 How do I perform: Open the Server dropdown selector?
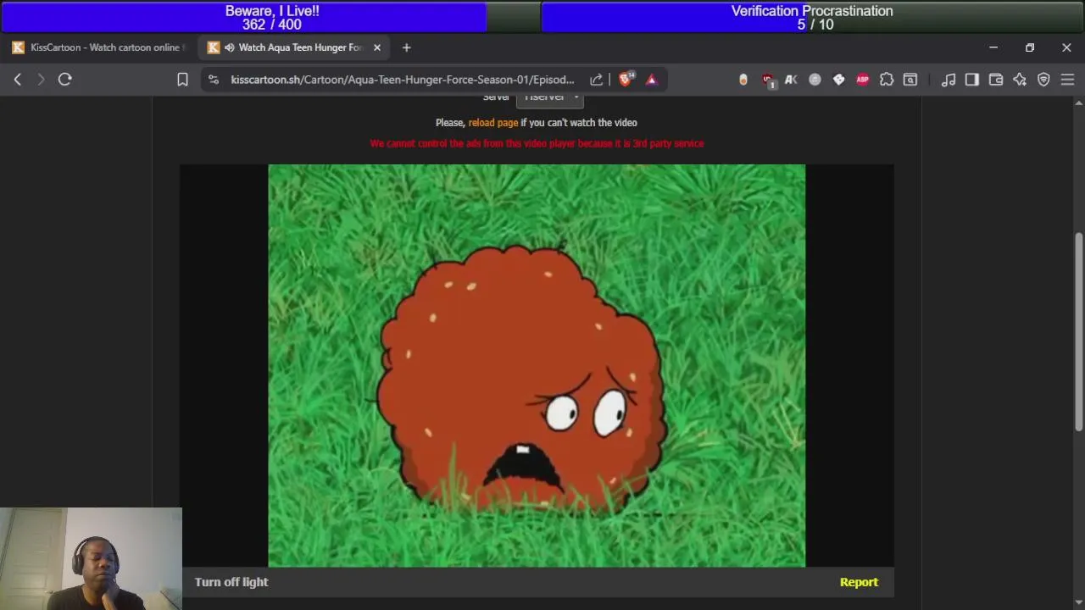(x=549, y=97)
